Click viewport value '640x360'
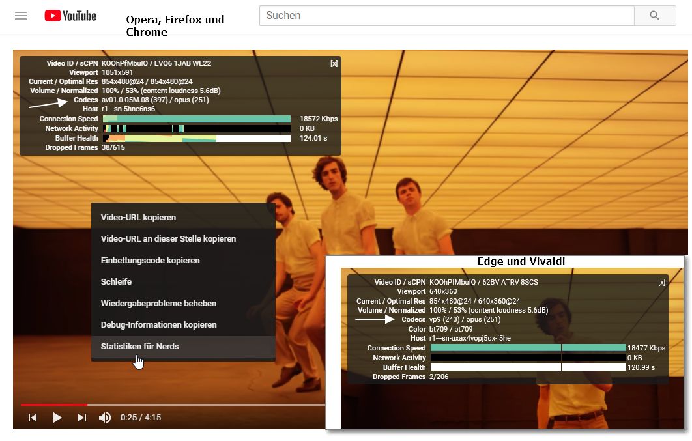 [443, 291]
